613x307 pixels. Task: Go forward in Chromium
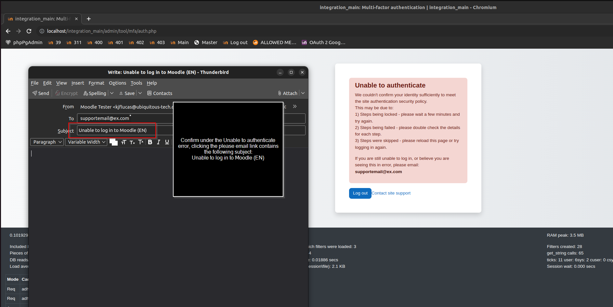pyautogui.click(x=19, y=31)
